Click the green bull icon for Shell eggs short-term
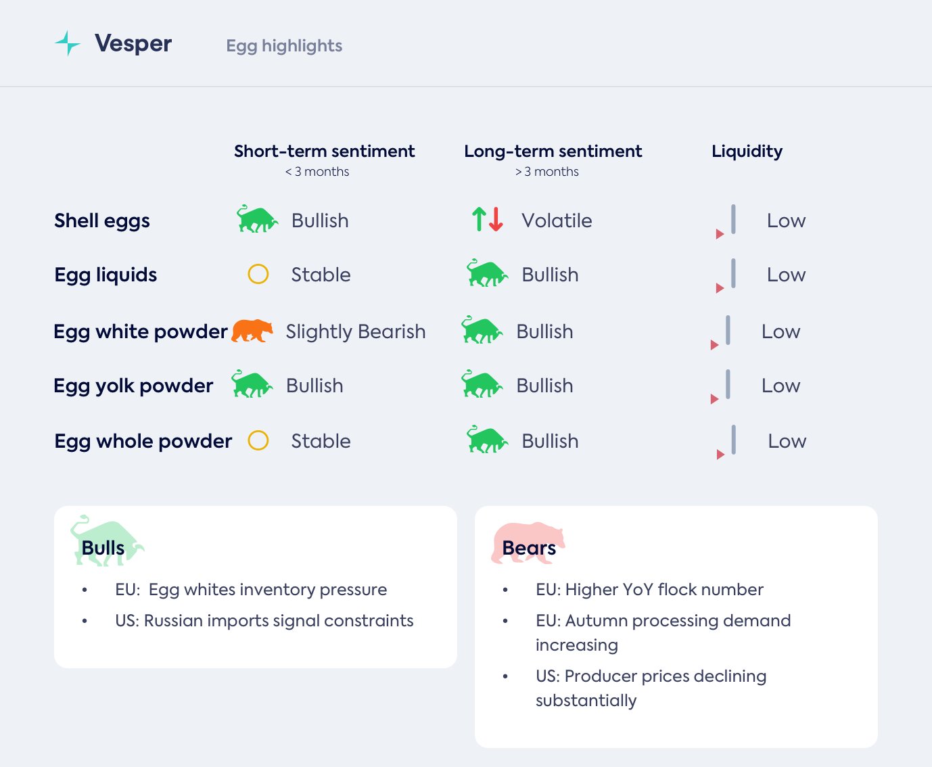Screen dimensions: 932x767 pyautogui.click(x=257, y=219)
